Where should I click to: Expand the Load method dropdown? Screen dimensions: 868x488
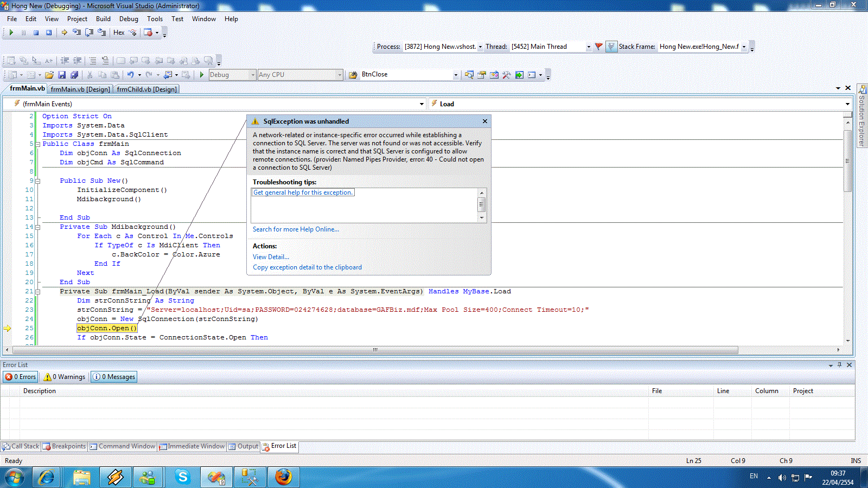847,104
